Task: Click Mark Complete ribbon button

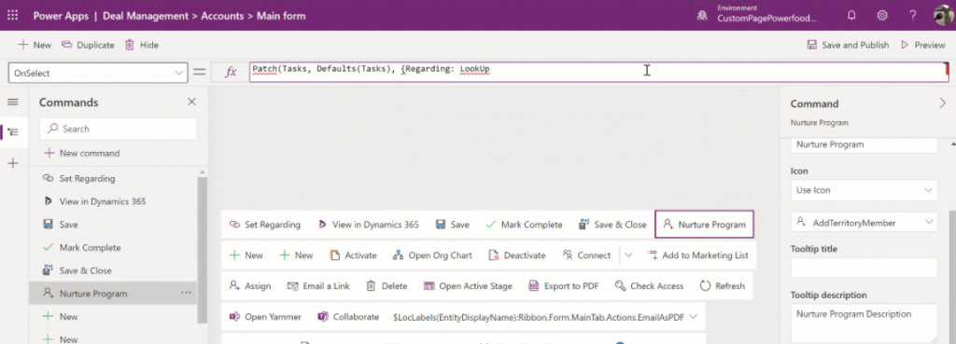Action: [524, 225]
